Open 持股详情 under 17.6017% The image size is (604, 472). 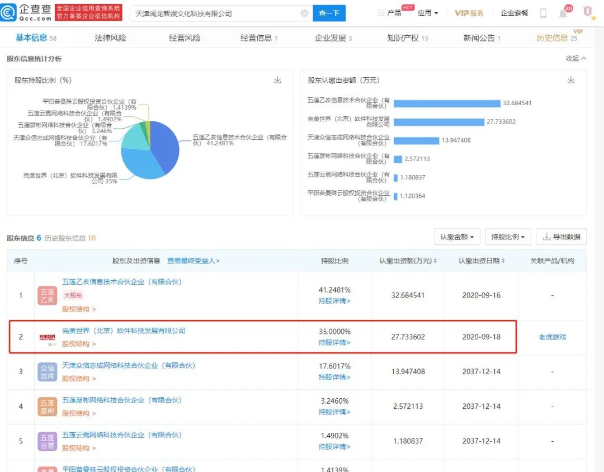click(x=334, y=377)
